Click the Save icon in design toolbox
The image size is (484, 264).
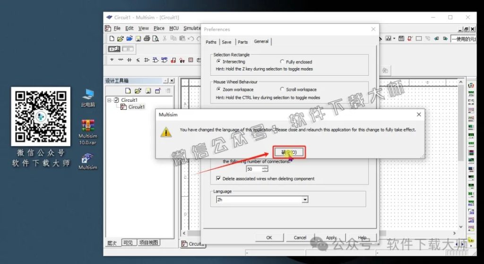point(148,91)
